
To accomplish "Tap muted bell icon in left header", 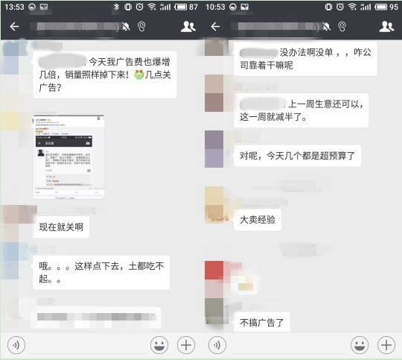I will click(x=126, y=26).
